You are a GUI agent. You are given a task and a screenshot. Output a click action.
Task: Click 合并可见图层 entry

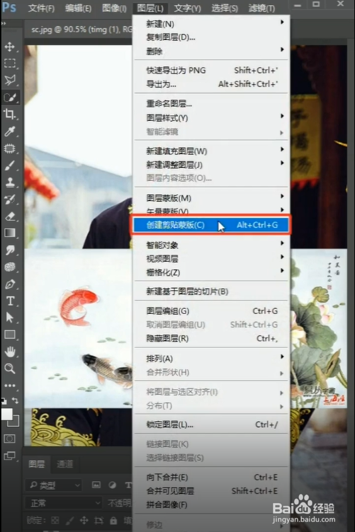pyautogui.click(x=211, y=491)
